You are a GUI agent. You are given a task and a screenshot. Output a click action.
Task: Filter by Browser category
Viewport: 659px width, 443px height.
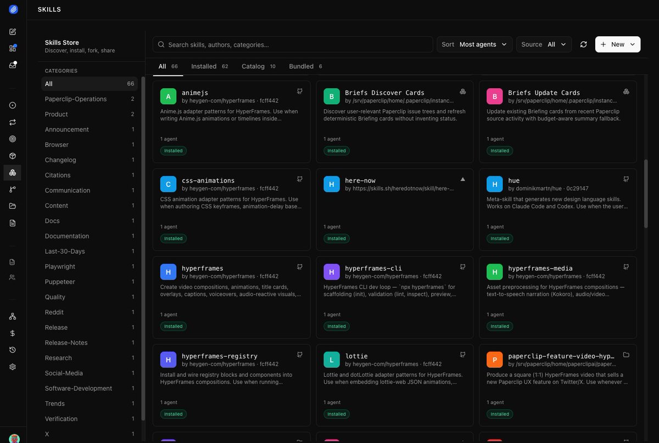(x=90, y=145)
